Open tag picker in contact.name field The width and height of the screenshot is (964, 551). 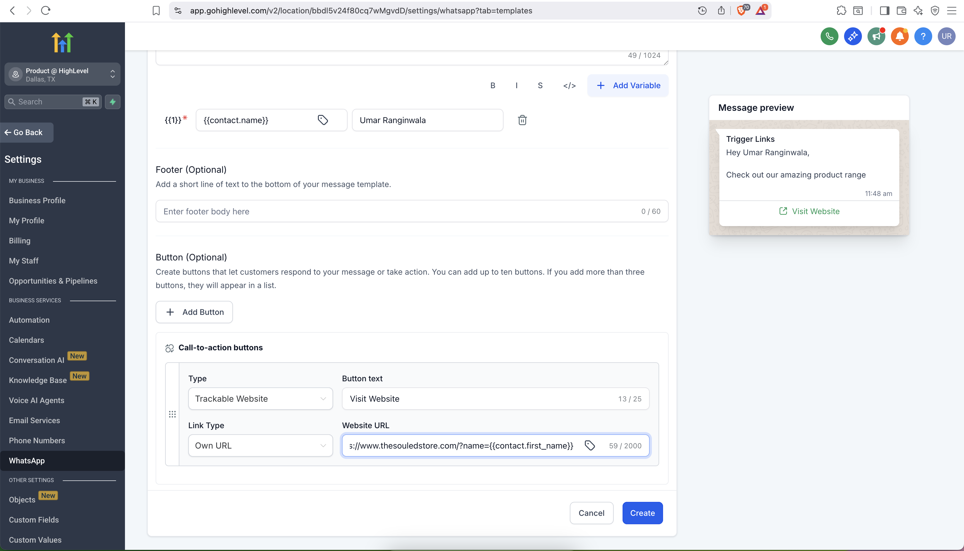(323, 120)
